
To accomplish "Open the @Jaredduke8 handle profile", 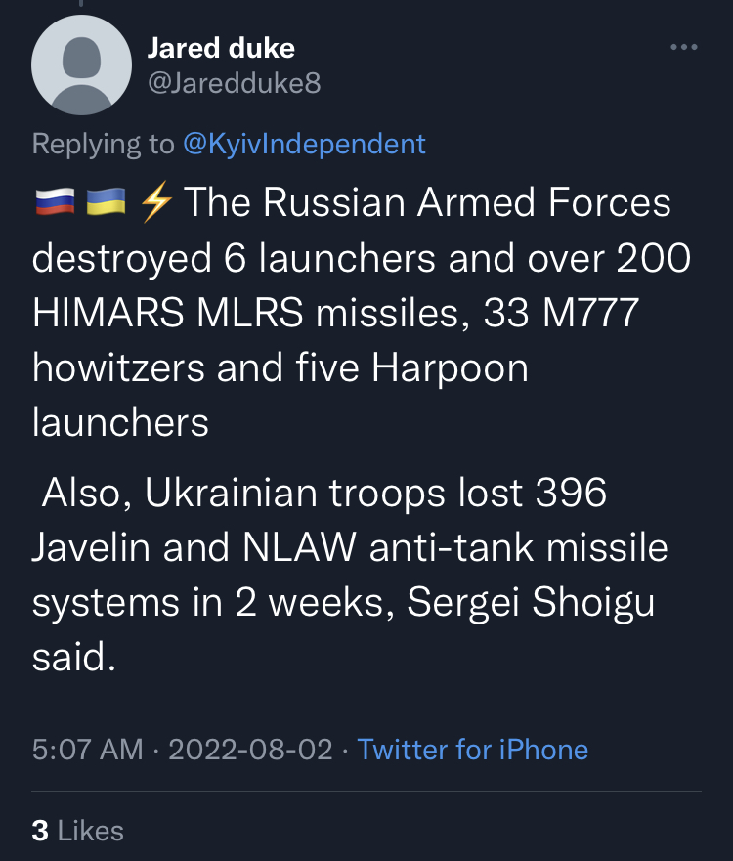I will click(234, 83).
